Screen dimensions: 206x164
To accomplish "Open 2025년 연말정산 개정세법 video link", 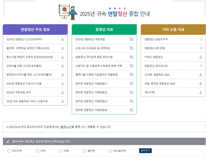I will tap(90, 39).
